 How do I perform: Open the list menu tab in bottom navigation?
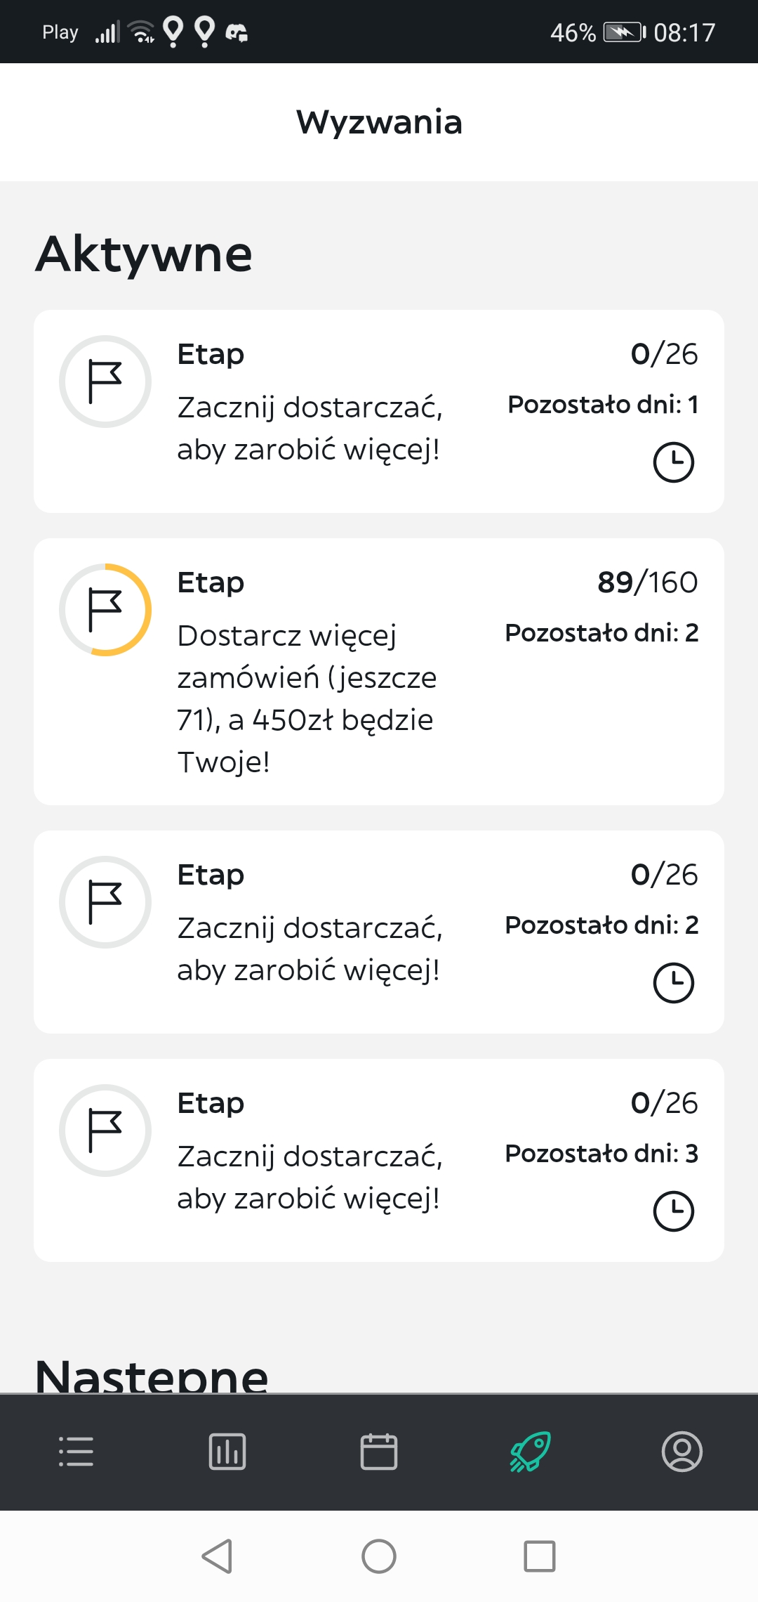click(76, 1452)
